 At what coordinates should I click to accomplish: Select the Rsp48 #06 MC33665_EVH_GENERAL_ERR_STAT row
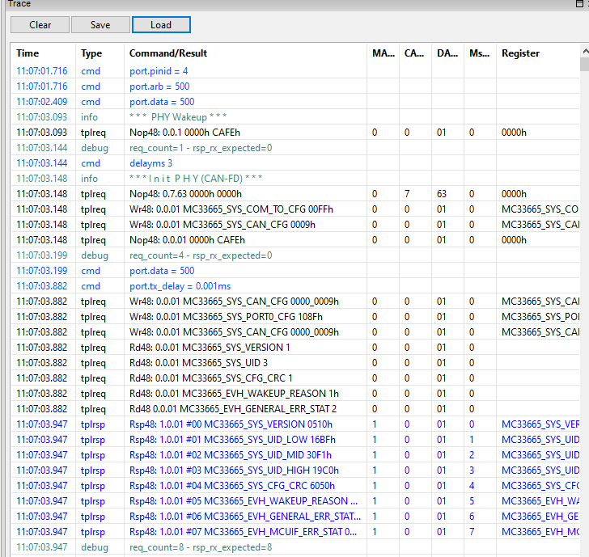[294, 517]
